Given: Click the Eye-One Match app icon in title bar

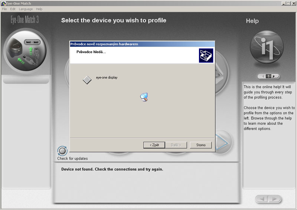Looking at the screenshot, I should [3, 3].
